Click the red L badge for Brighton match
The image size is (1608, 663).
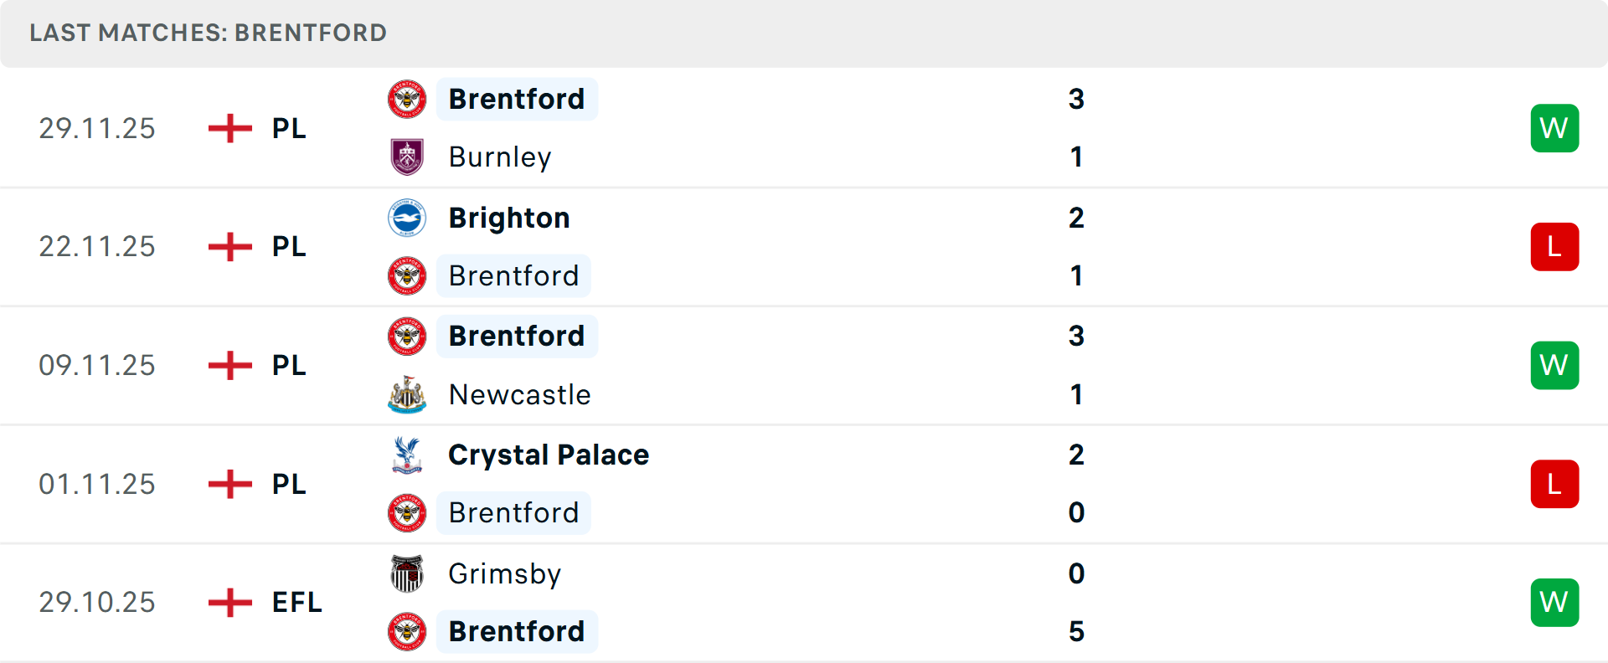(1554, 247)
